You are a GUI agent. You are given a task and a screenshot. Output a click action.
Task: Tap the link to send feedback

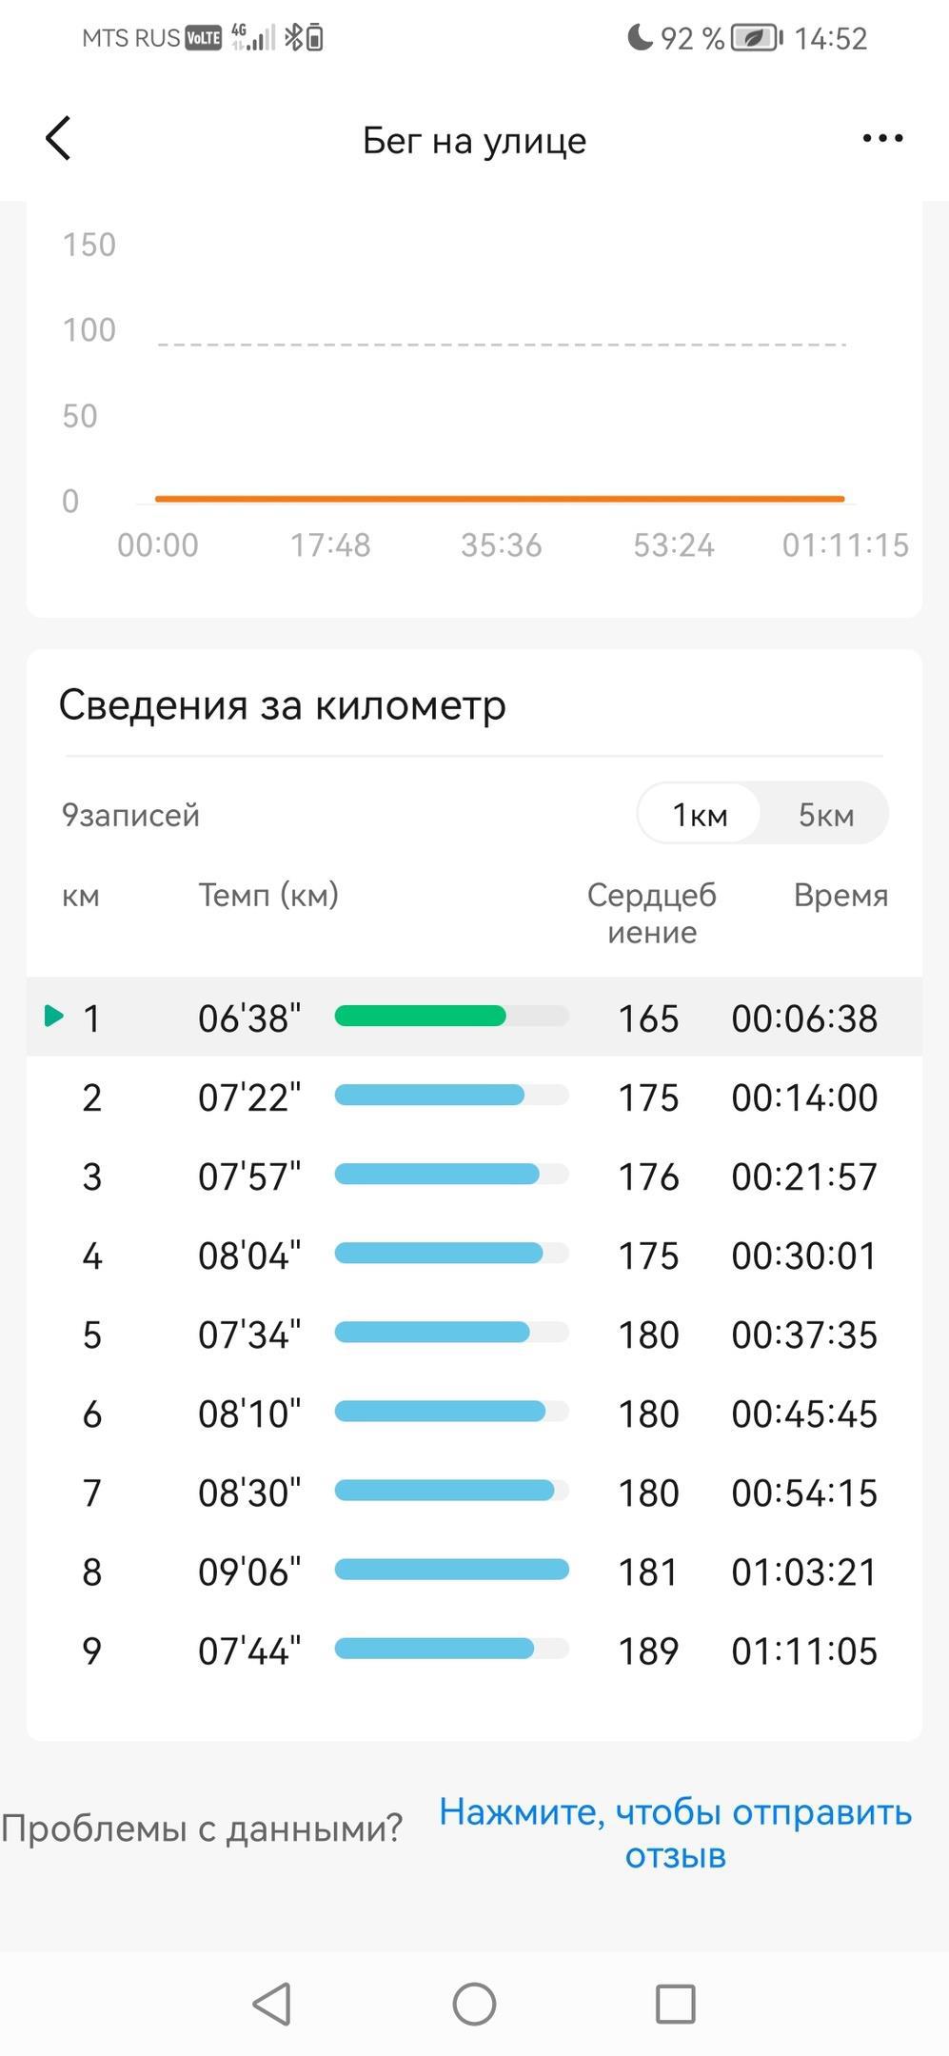675,1832
